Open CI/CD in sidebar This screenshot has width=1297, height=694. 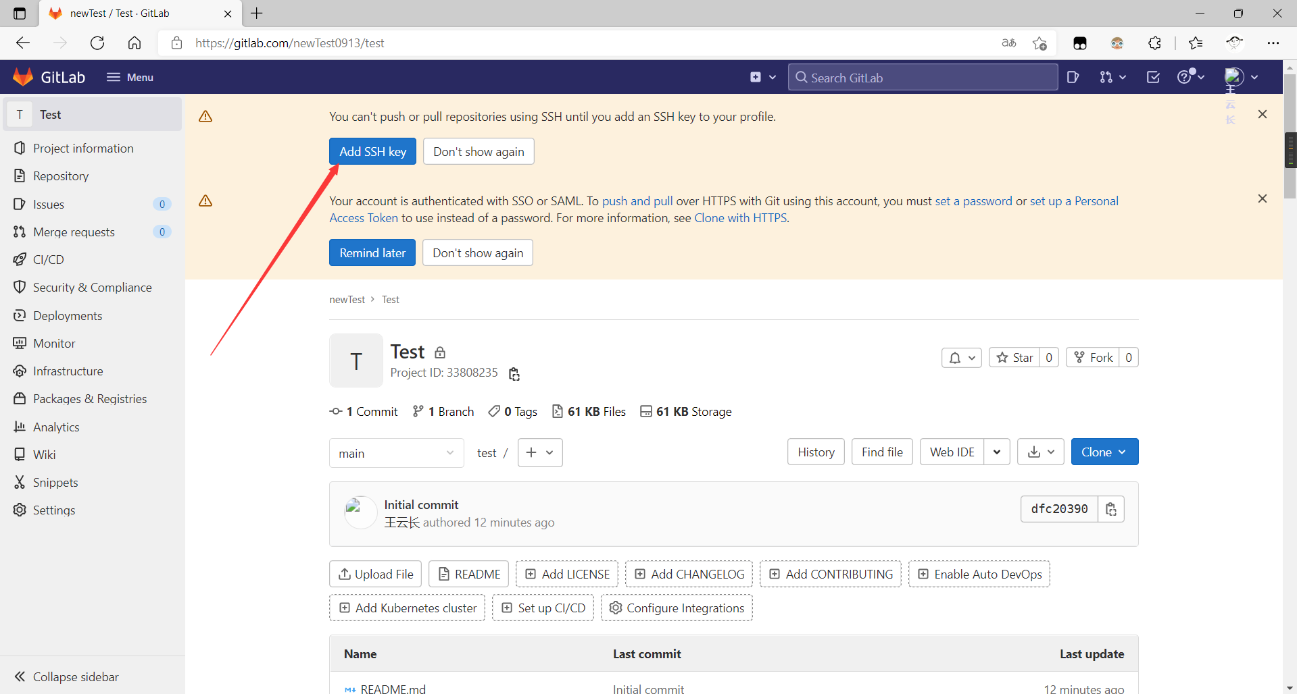click(x=49, y=259)
